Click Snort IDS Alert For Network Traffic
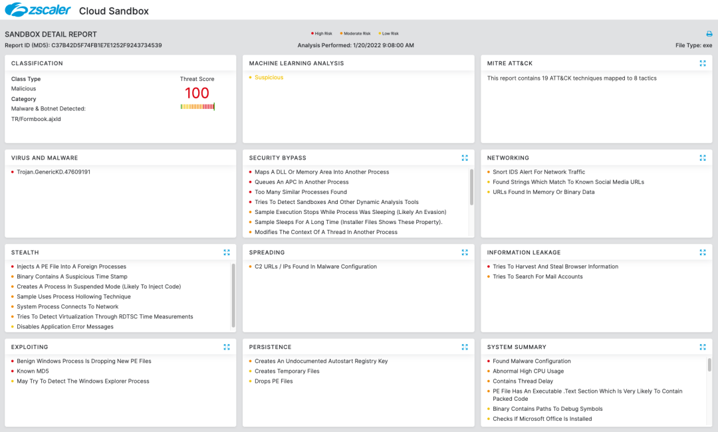 (538, 172)
